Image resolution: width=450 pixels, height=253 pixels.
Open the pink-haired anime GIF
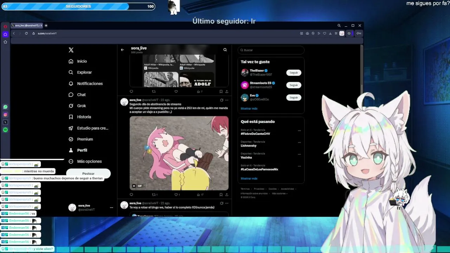(x=179, y=153)
